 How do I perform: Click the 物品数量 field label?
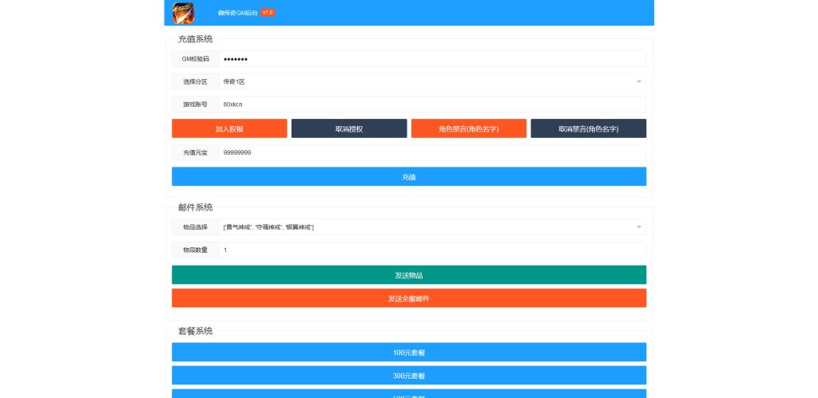pyautogui.click(x=196, y=250)
